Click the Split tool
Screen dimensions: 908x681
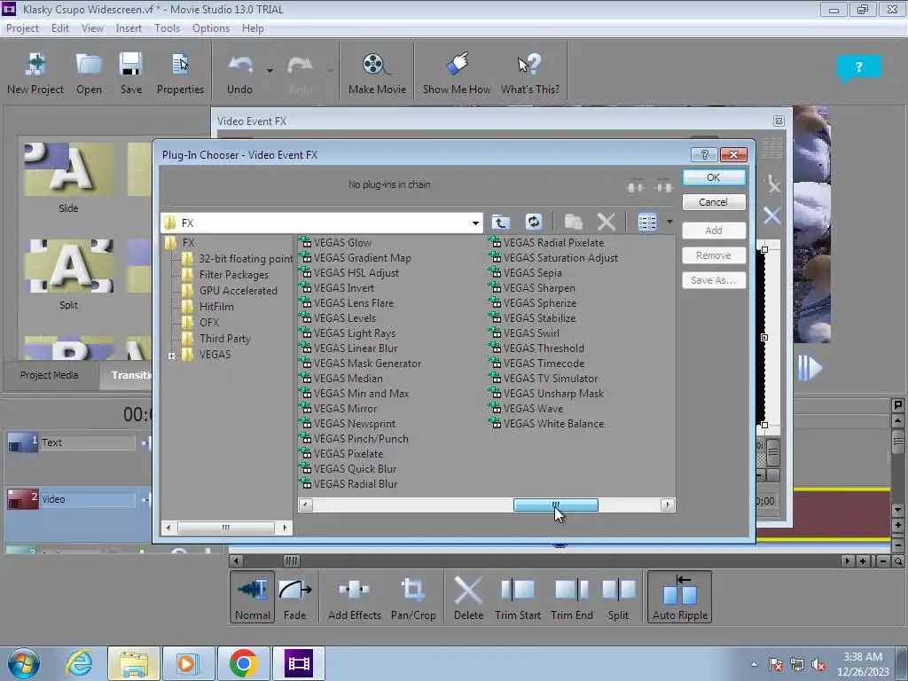click(618, 597)
